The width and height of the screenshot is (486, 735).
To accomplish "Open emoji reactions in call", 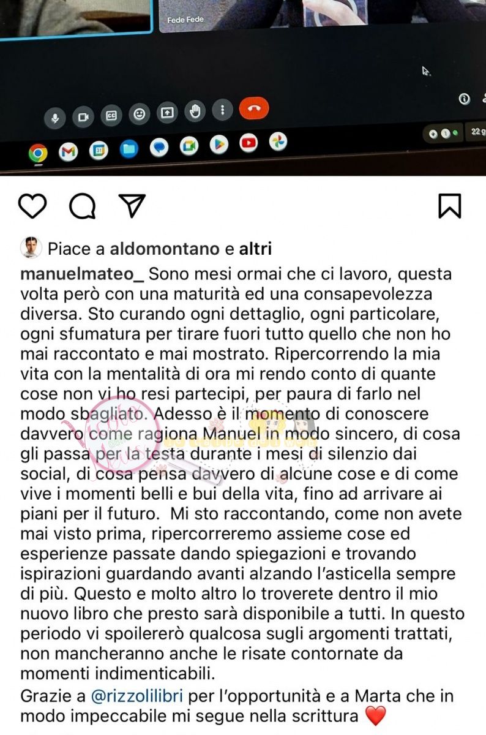I will point(140,114).
